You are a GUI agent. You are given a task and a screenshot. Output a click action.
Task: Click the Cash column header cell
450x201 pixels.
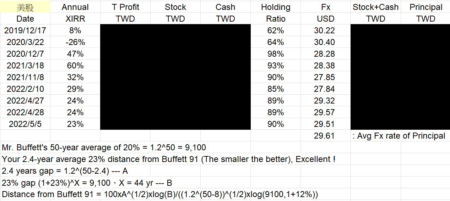tap(226, 7)
